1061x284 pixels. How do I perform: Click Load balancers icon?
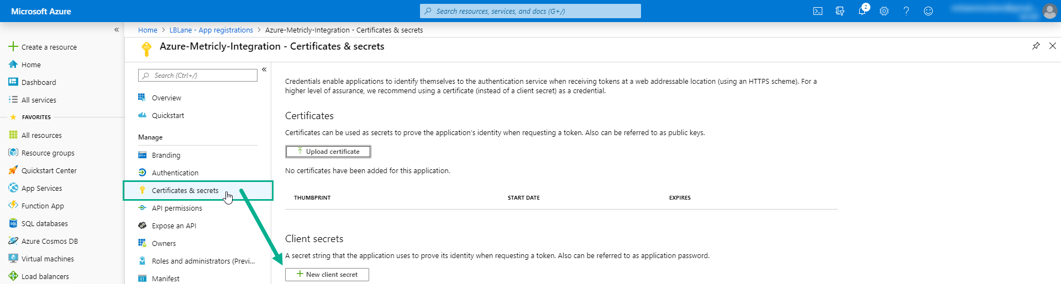pos(13,276)
